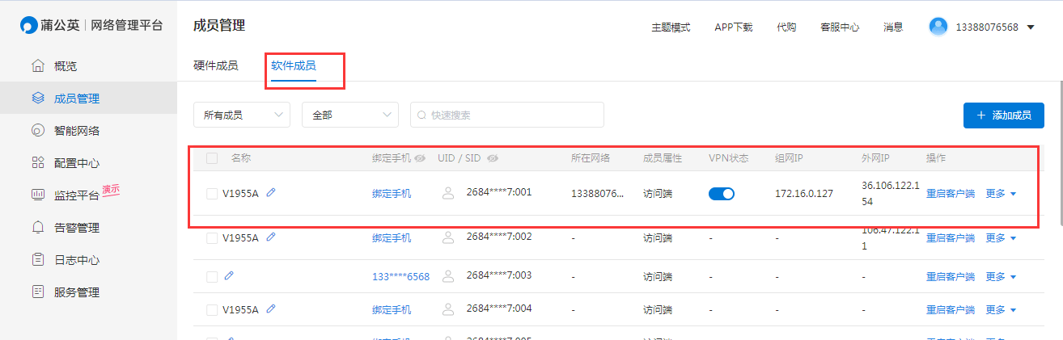Screen dimensions: 1063x340
Task: Toggle VPN状态 switch for 2684****7:001
Action: 722,194
